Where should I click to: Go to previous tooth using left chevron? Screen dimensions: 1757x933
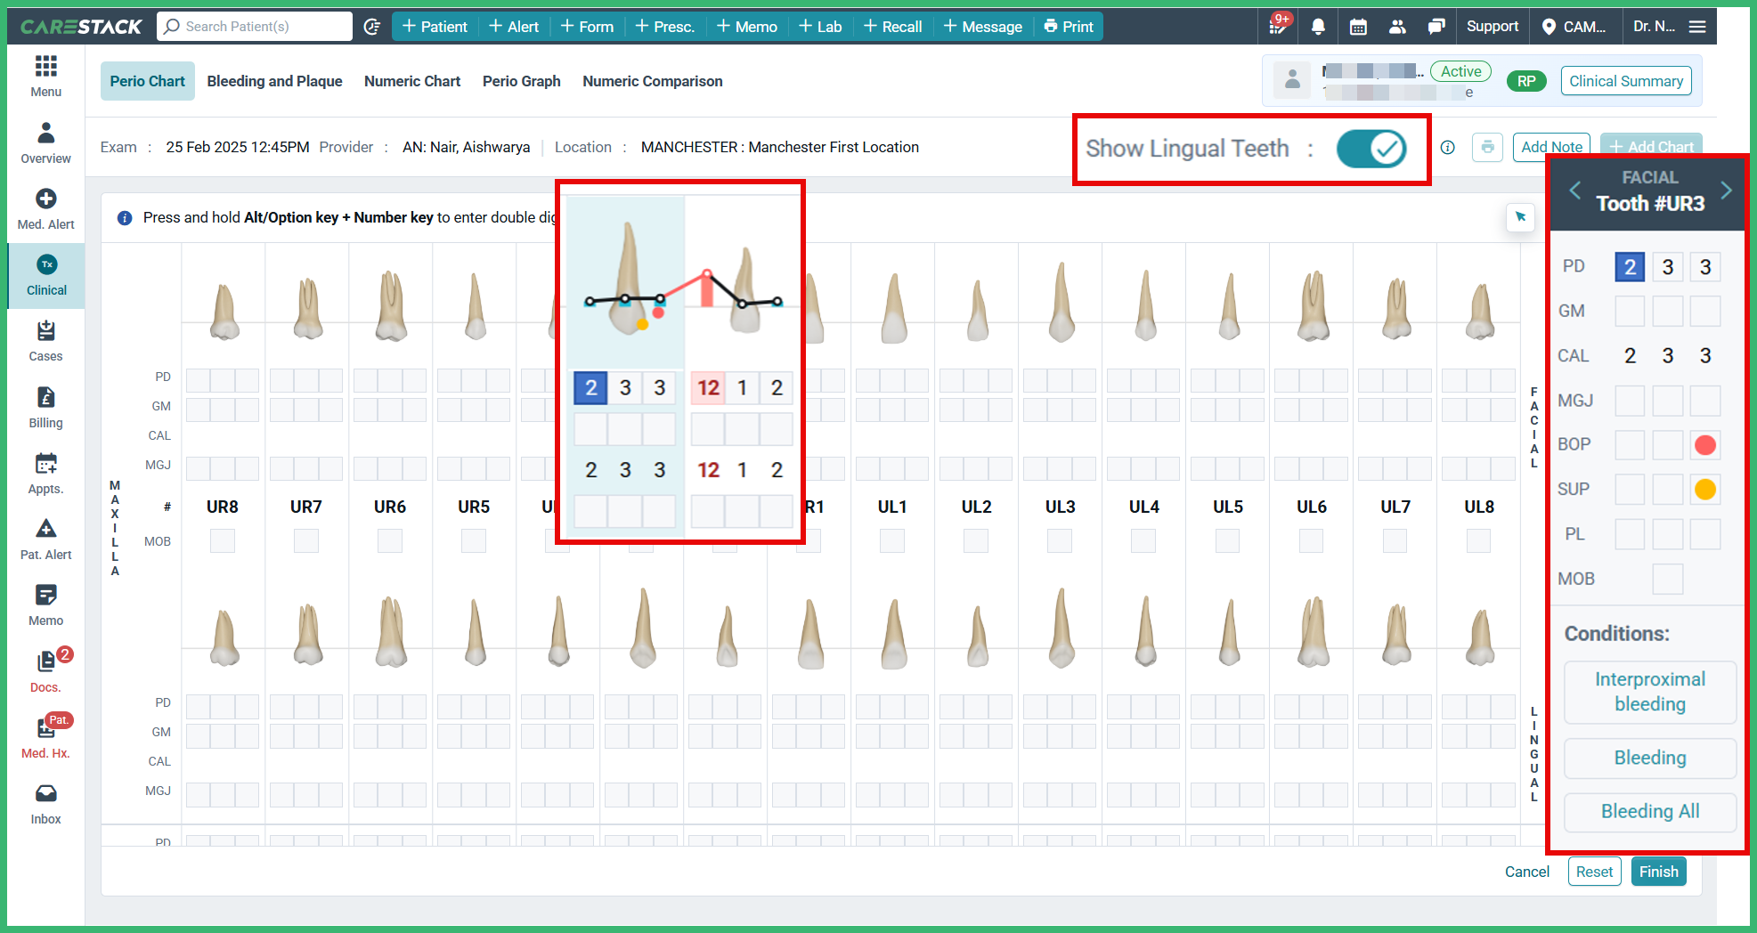coord(1574,190)
